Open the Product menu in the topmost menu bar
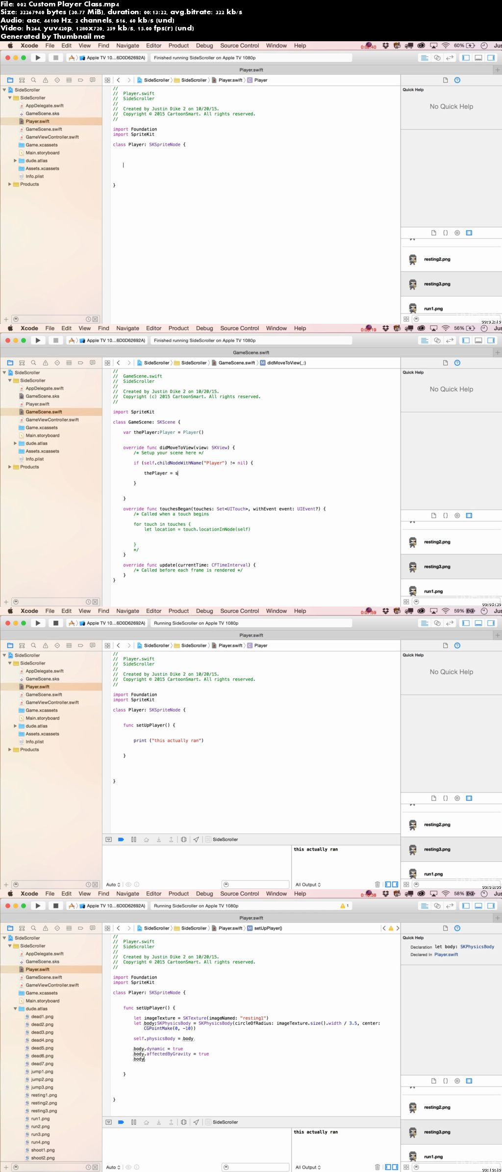Screen dimensions: 502x1172 [x=178, y=46]
